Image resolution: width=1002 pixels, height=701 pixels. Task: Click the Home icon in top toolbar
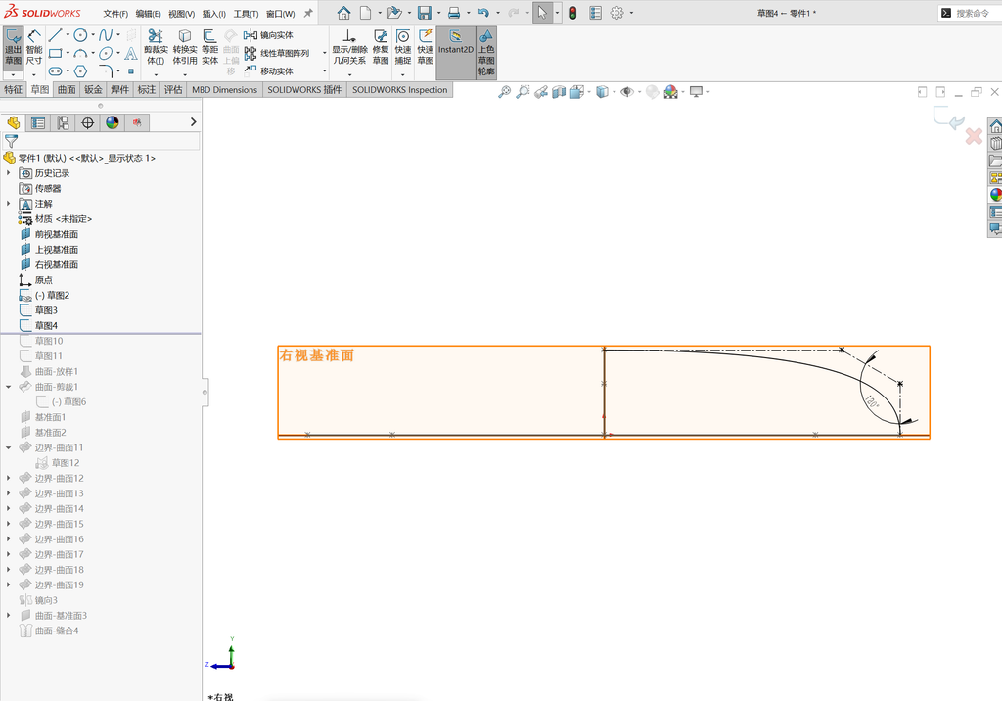pyautogui.click(x=343, y=13)
